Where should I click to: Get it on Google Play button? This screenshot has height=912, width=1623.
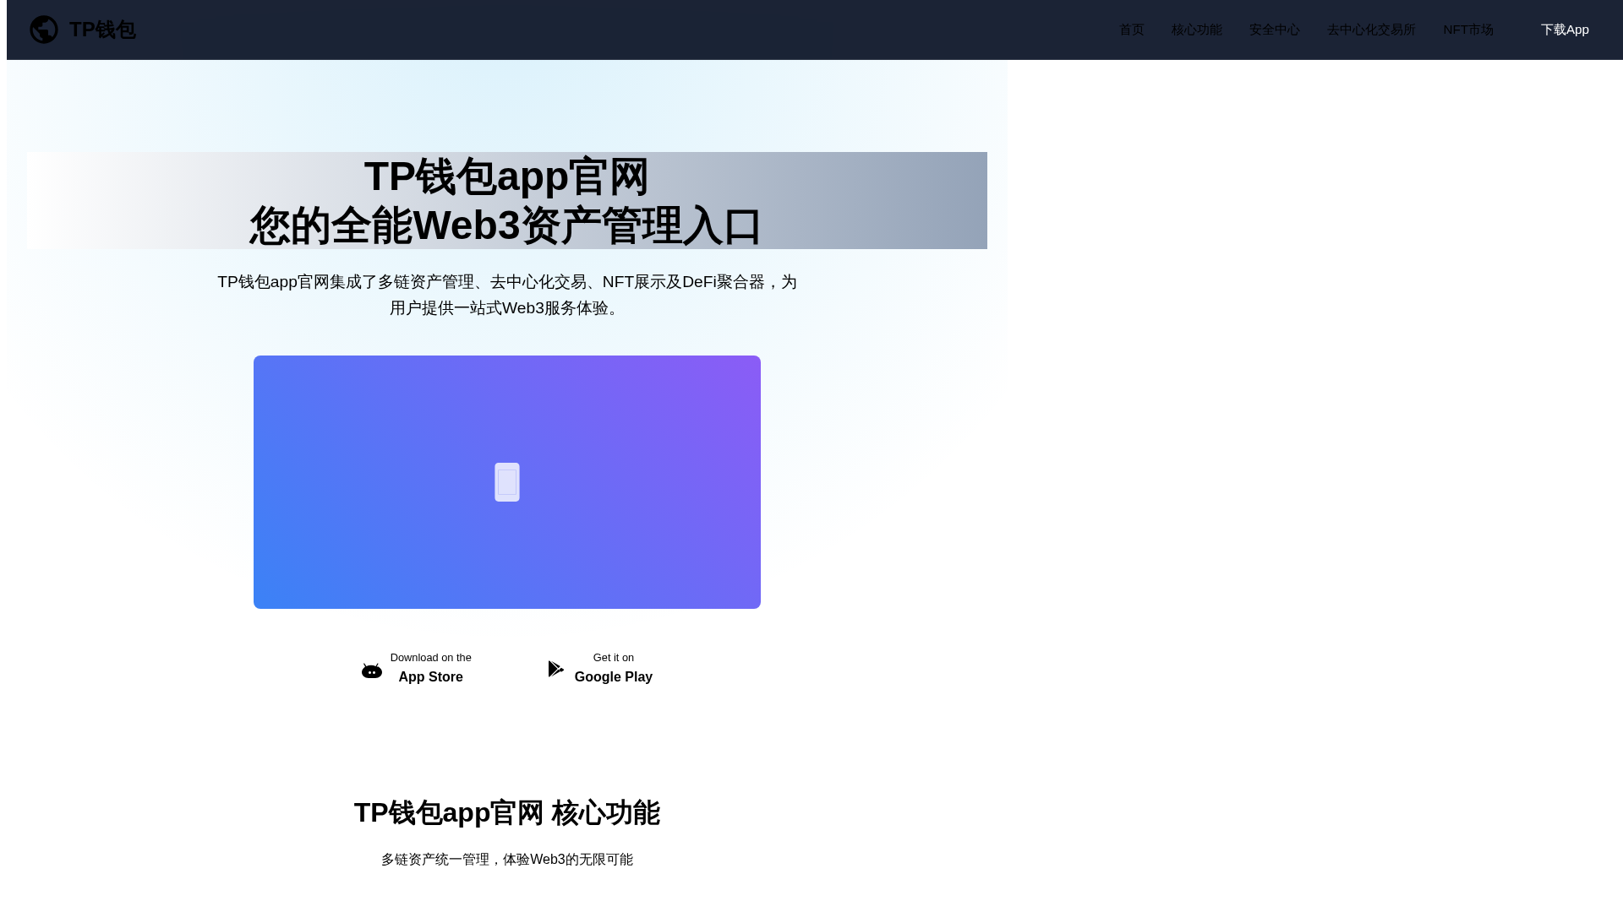pos(600,668)
